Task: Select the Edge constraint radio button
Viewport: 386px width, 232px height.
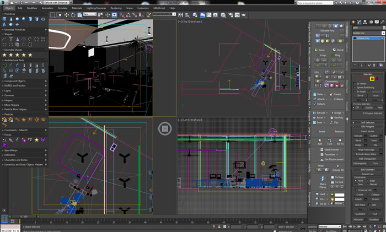Action: tap(368, 181)
